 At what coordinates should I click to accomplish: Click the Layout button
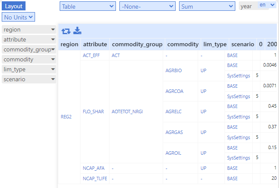click(14, 6)
